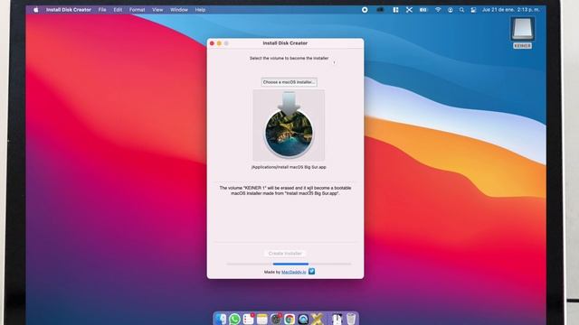Click the window tiling menu bar icon
This screenshot has width=579, height=325.
pyautogui.click(x=395, y=10)
